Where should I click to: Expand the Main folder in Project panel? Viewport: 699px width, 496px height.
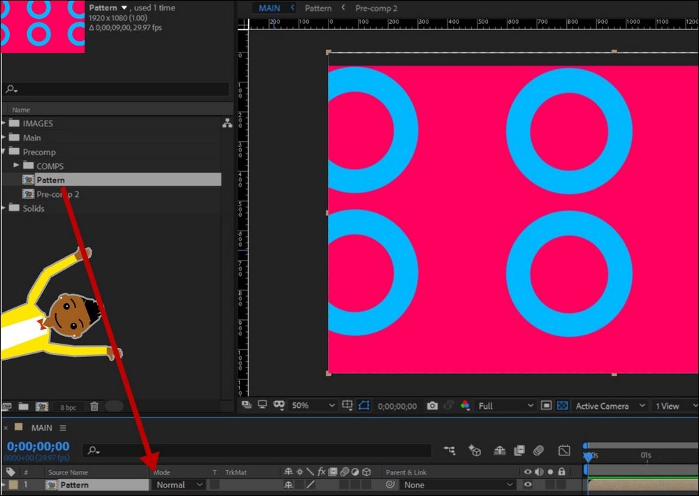coord(3,137)
